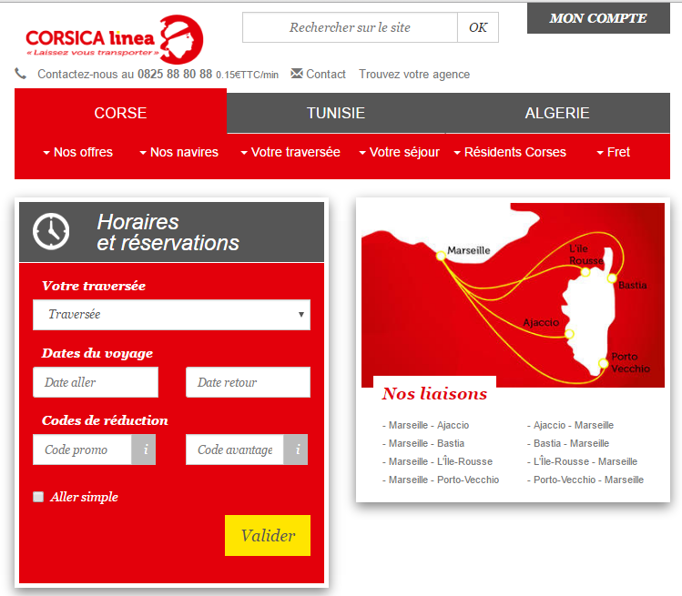Open the Traversée dropdown
682x596 pixels.
171,315
